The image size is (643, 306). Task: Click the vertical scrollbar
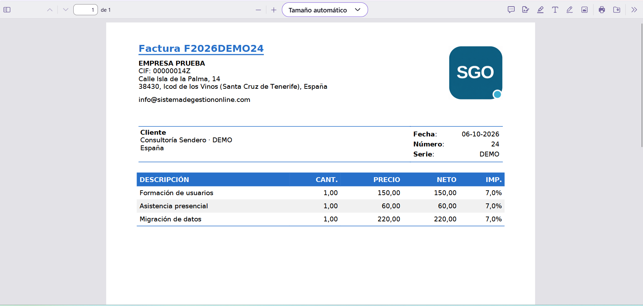point(642,85)
